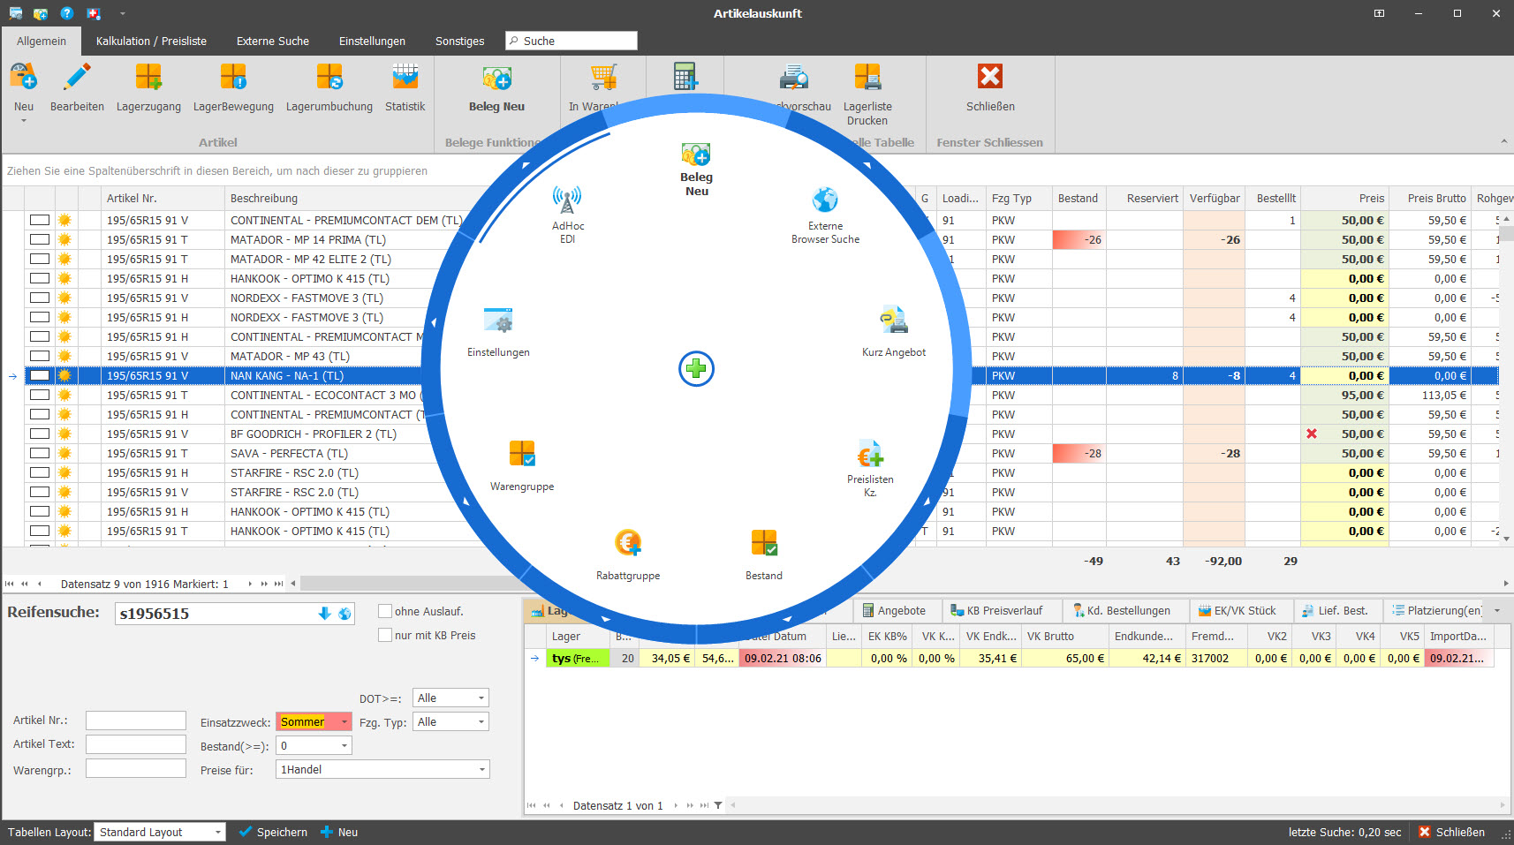
Task: Expand the detail tabs overflow arrow
Action: [x=1496, y=610]
